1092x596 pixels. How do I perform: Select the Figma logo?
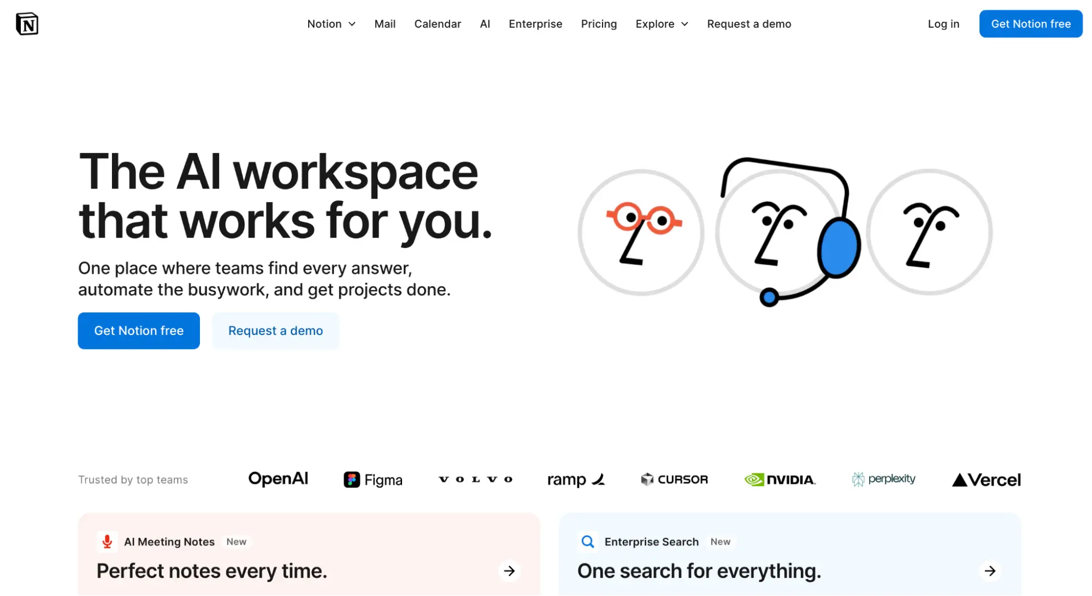[373, 479]
